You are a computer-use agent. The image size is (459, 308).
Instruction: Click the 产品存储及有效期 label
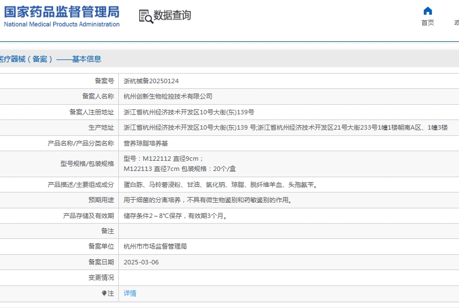(88, 216)
